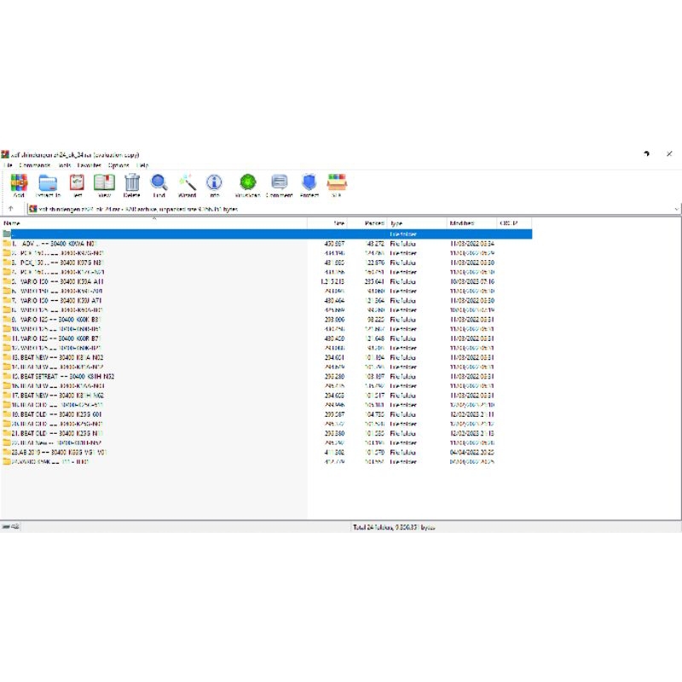The image size is (682, 682).
Task: Sort by the Size column header
Action: (x=337, y=219)
